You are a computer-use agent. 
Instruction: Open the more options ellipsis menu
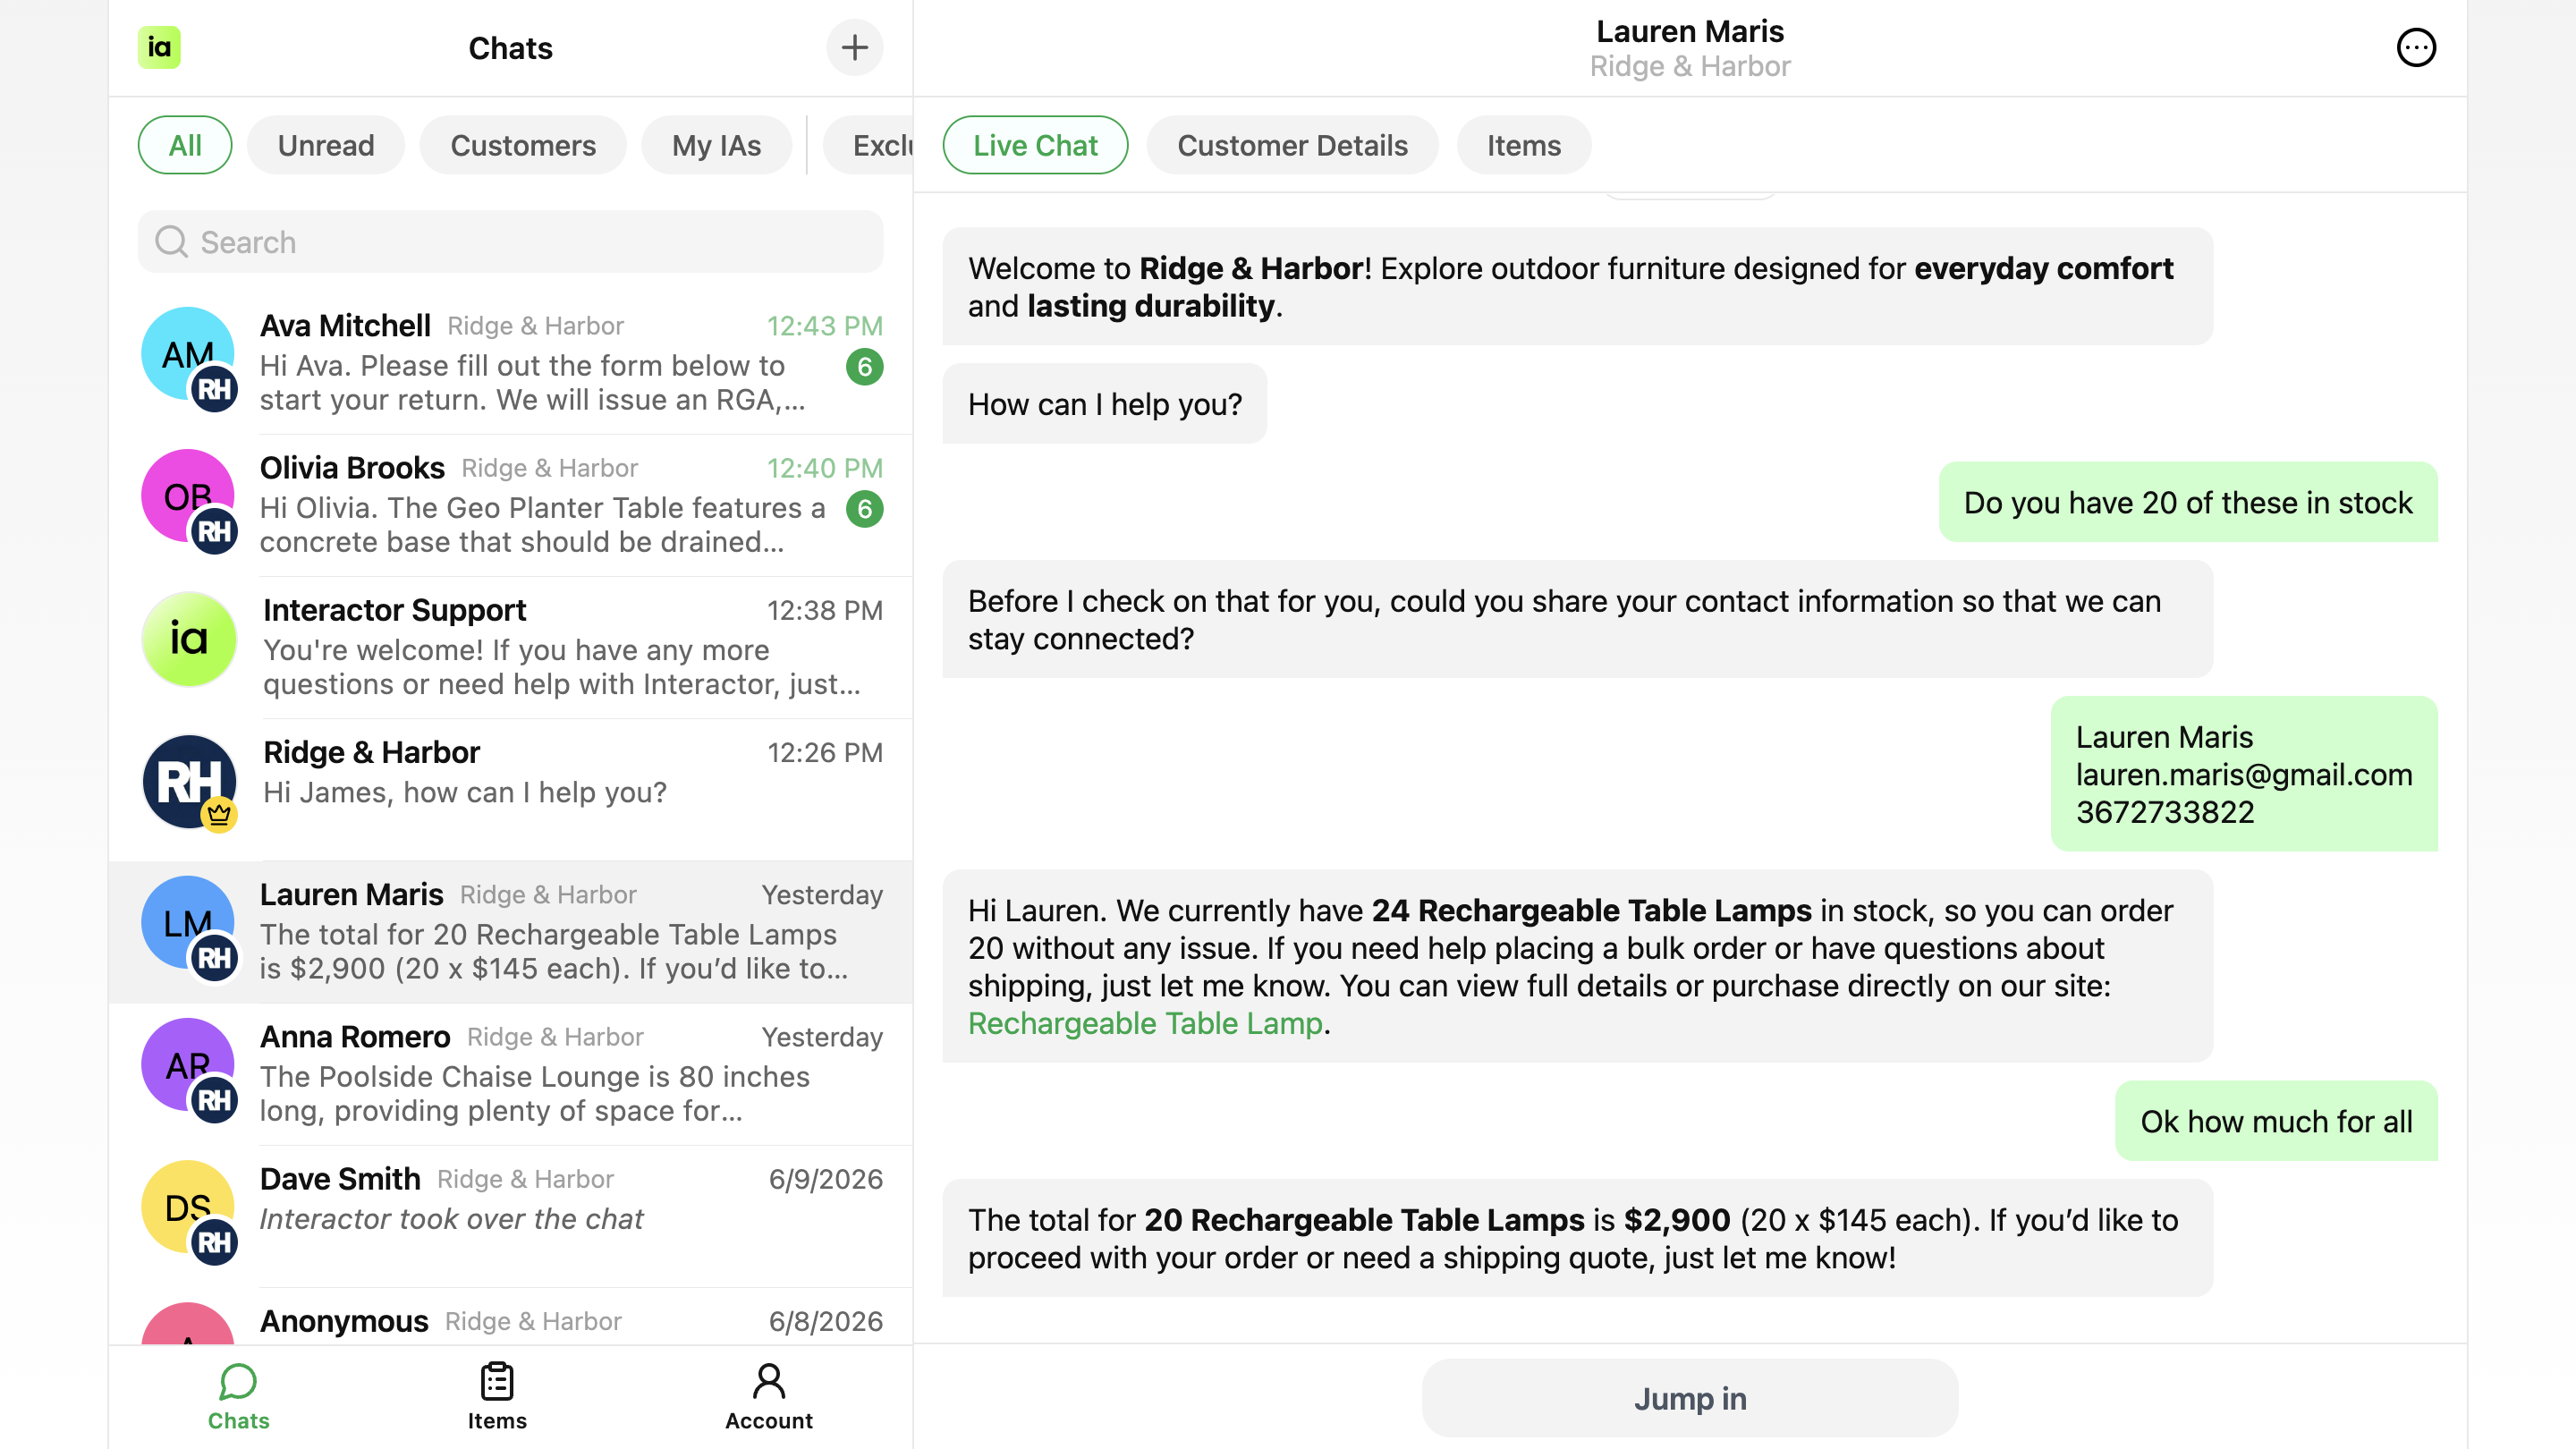pyautogui.click(x=2416, y=47)
